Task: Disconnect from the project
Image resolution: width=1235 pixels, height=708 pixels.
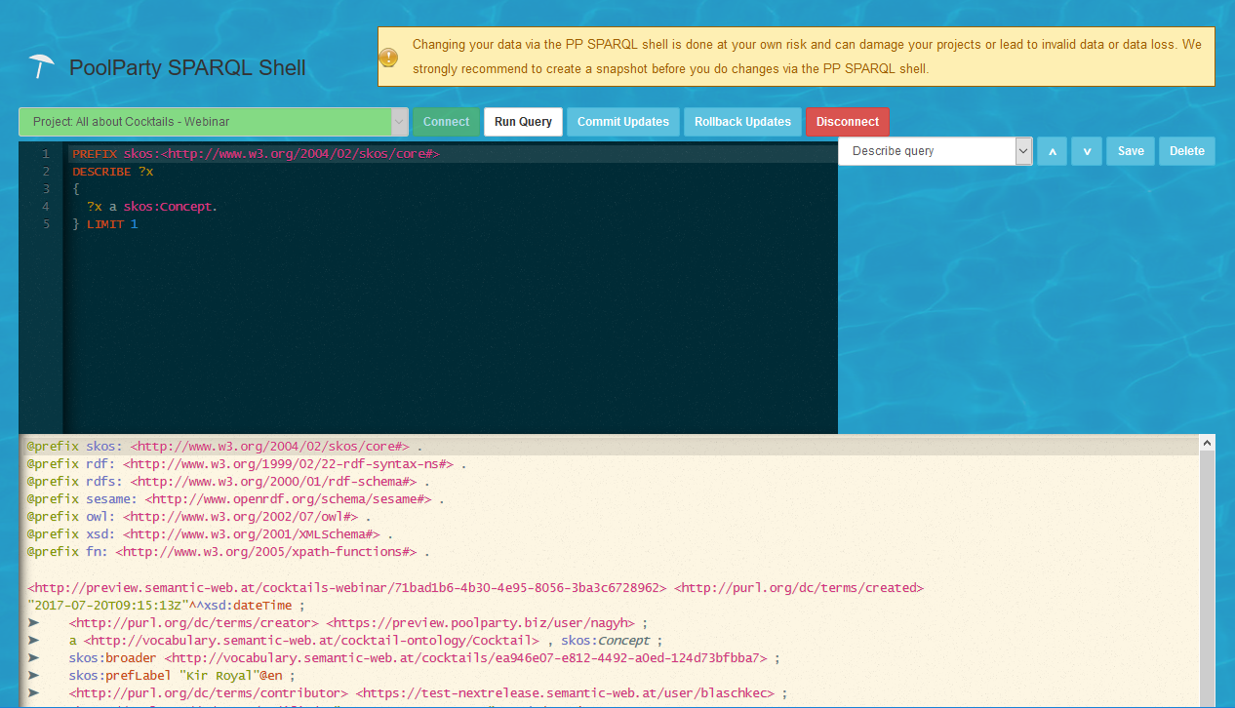Action: click(x=847, y=122)
